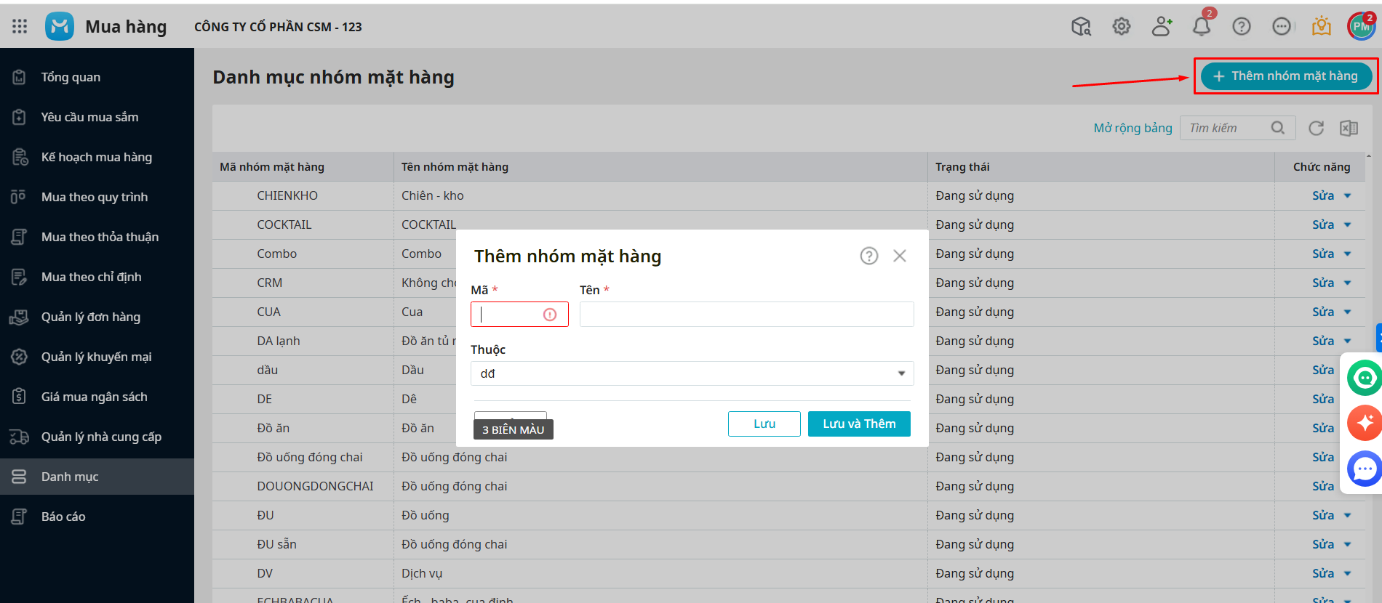Click the blue message floating icon
Screen dimensions: 1382x603
pyautogui.click(x=1365, y=469)
